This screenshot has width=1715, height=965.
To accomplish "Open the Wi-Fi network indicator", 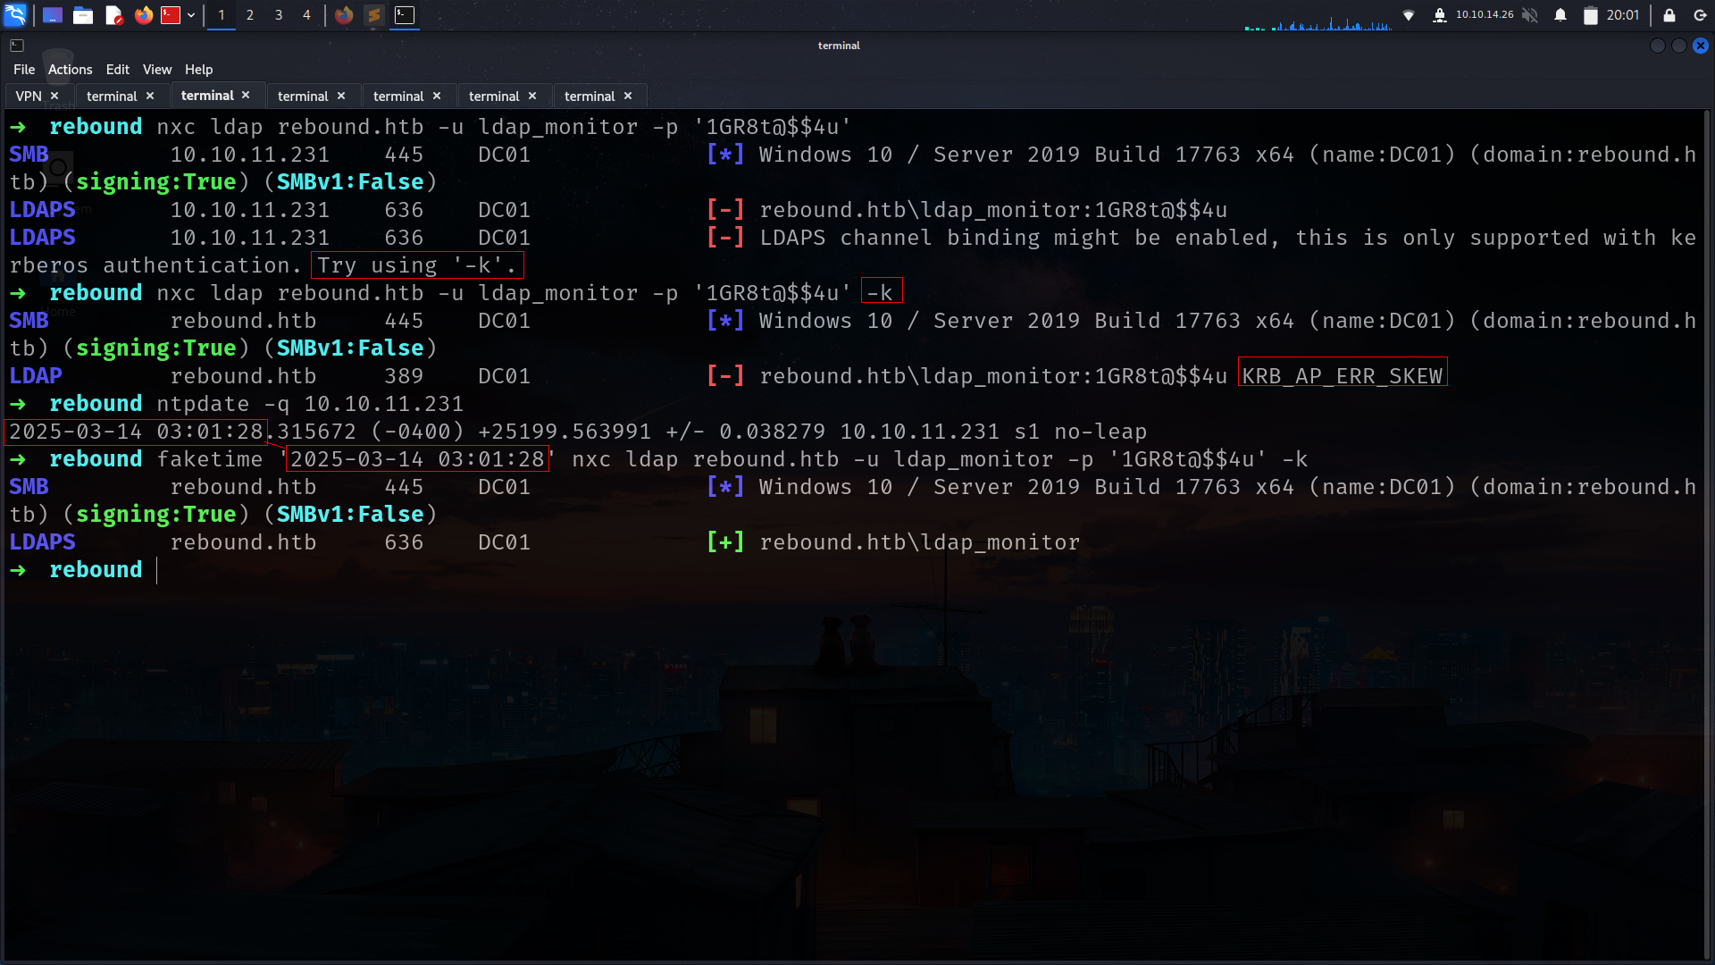I will pyautogui.click(x=1409, y=14).
